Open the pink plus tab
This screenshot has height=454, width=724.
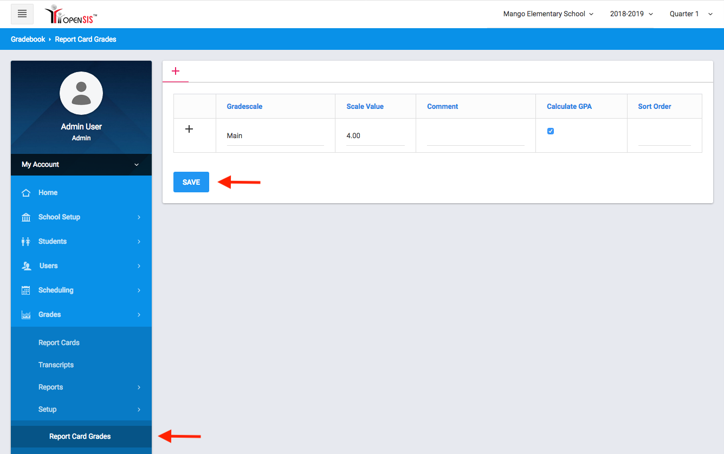click(x=176, y=71)
